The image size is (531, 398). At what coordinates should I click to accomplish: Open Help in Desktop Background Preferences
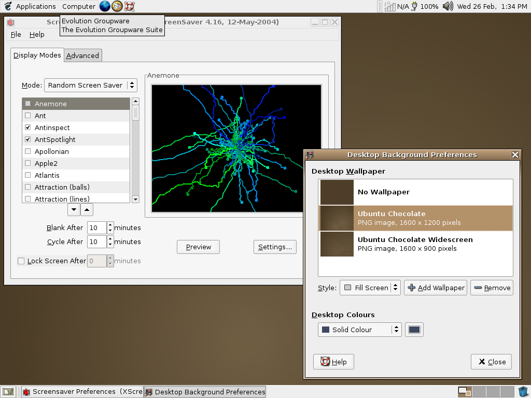[333, 362]
